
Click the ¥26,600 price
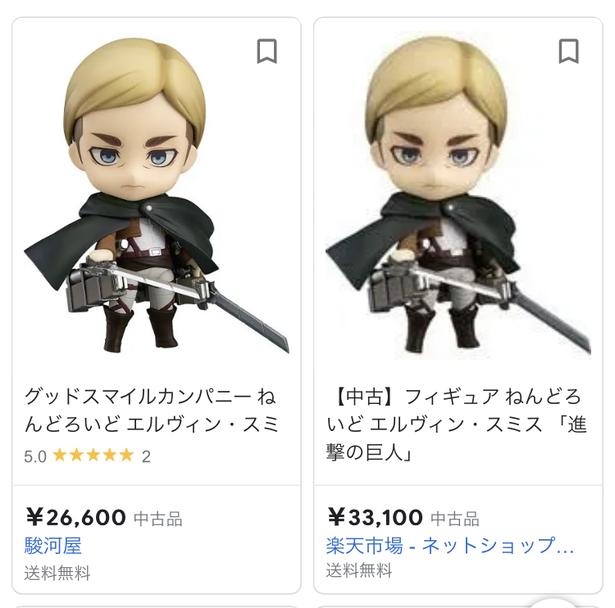[75, 518]
